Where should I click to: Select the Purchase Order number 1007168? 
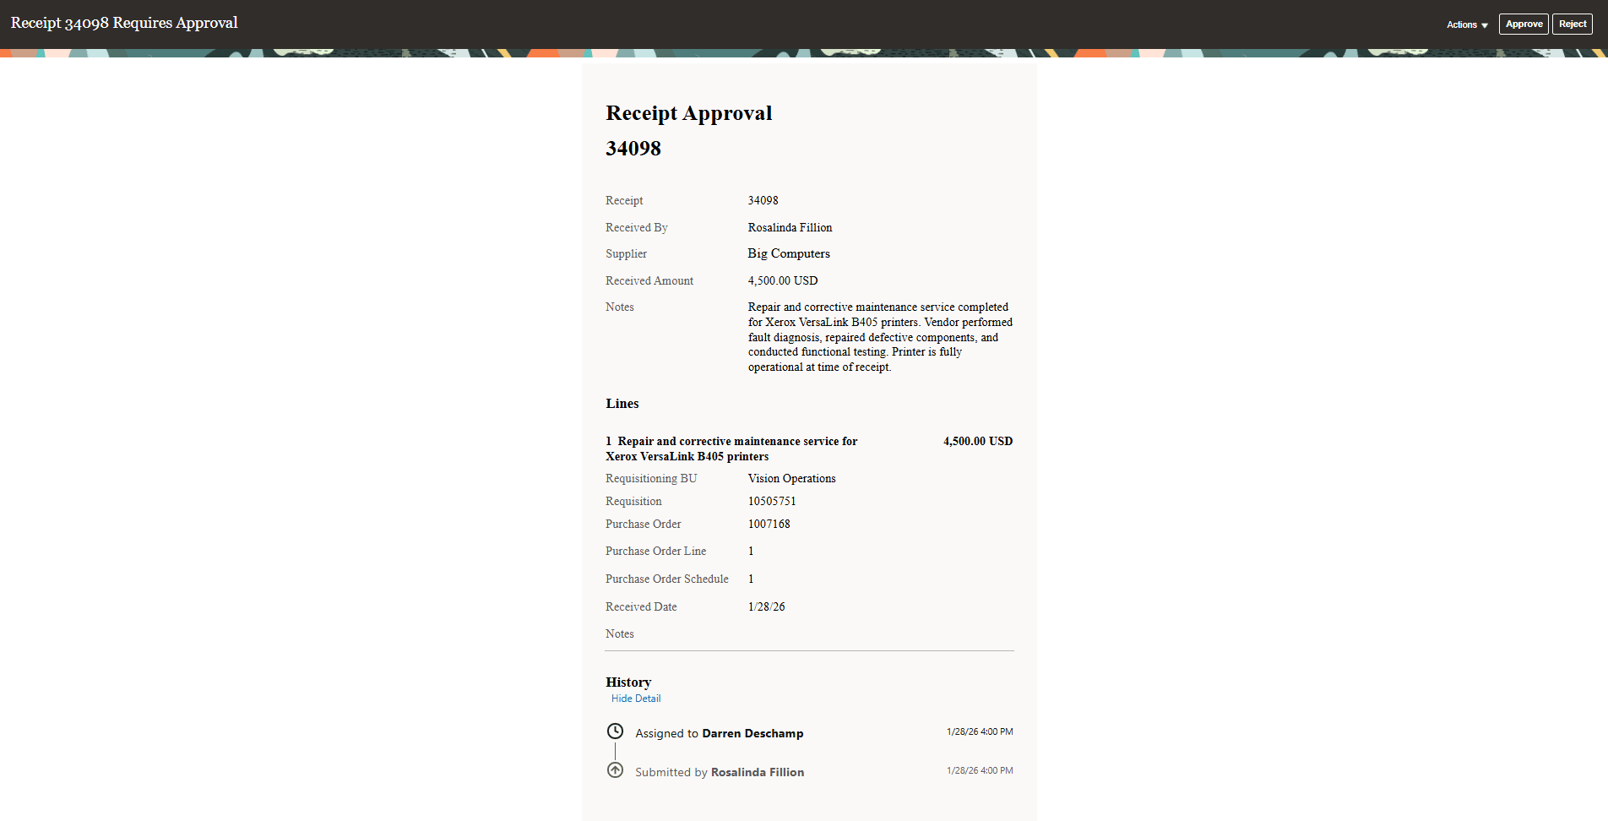pos(769,524)
